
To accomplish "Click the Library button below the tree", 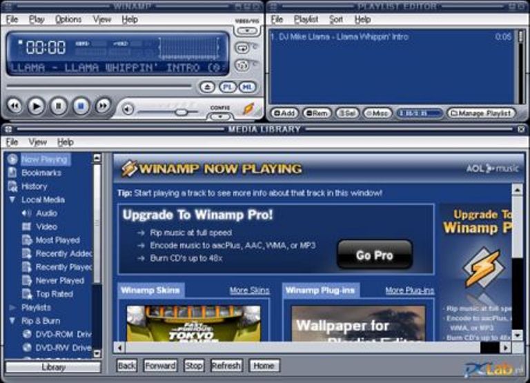I will (x=53, y=367).
